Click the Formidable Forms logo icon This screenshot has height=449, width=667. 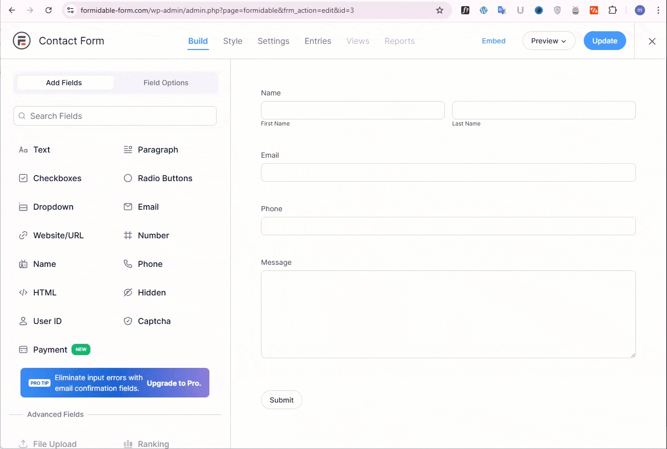pyautogui.click(x=22, y=41)
